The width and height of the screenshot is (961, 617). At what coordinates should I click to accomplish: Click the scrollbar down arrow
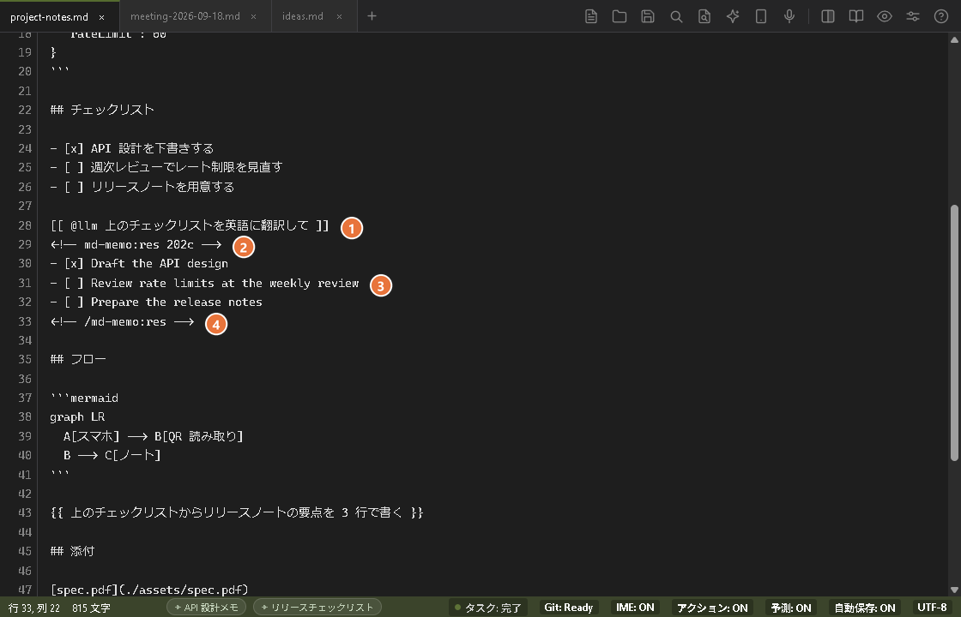point(953,590)
